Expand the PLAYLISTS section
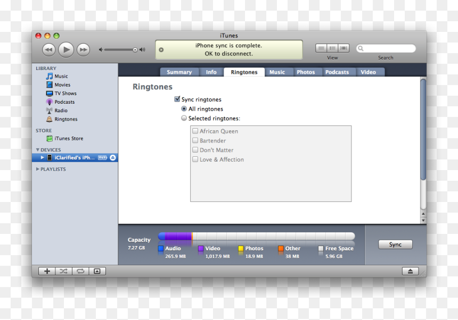458x320 pixels. (38, 169)
